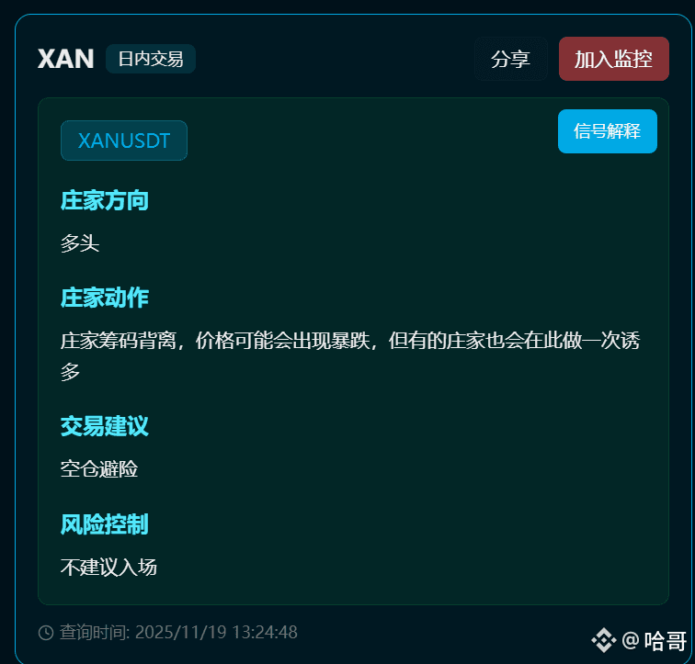Click the @ symbol in the watermark
Image resolution: width=695 pixels, height=664 pixels.
pos(631,640)
